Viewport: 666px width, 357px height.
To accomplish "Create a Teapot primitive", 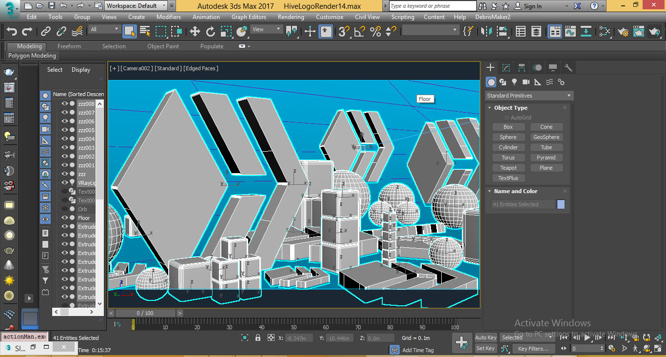I will tap(508, 168).
